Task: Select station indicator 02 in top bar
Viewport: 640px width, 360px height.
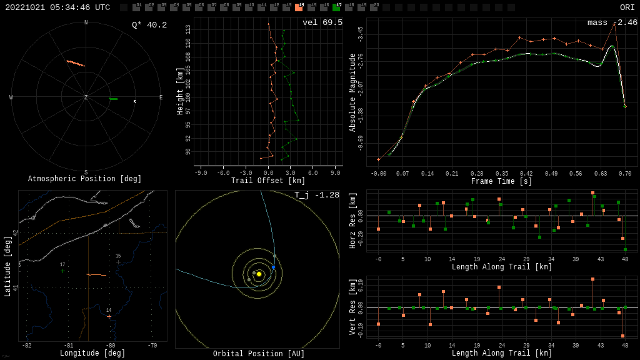Action: click(x=149, y=7)
